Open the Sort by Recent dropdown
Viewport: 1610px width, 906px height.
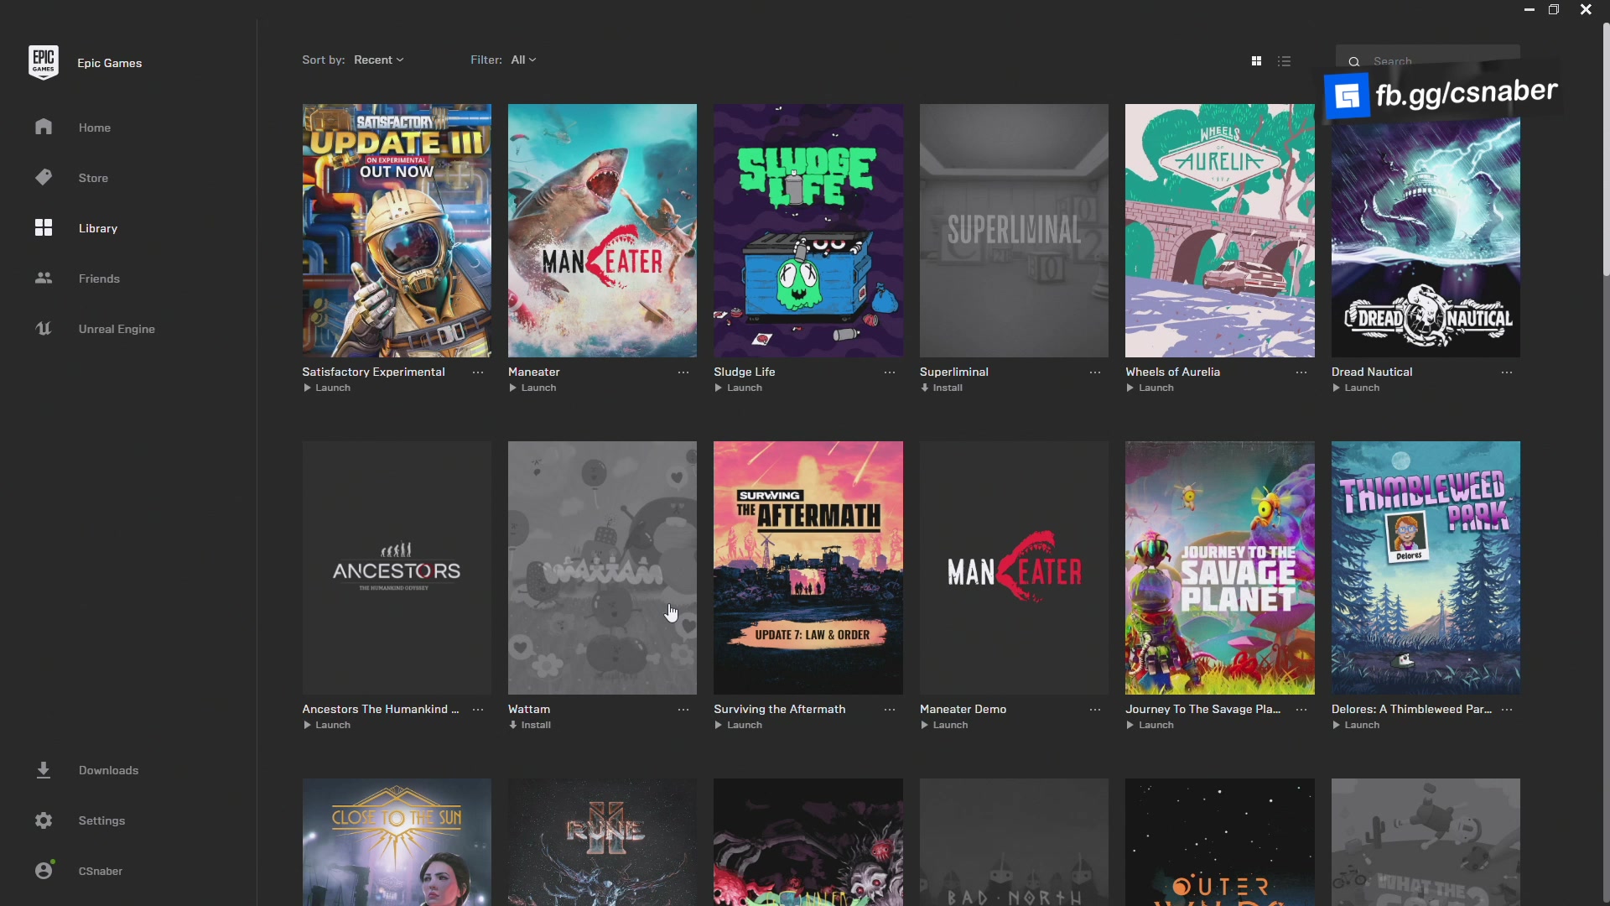click(378, 60)
